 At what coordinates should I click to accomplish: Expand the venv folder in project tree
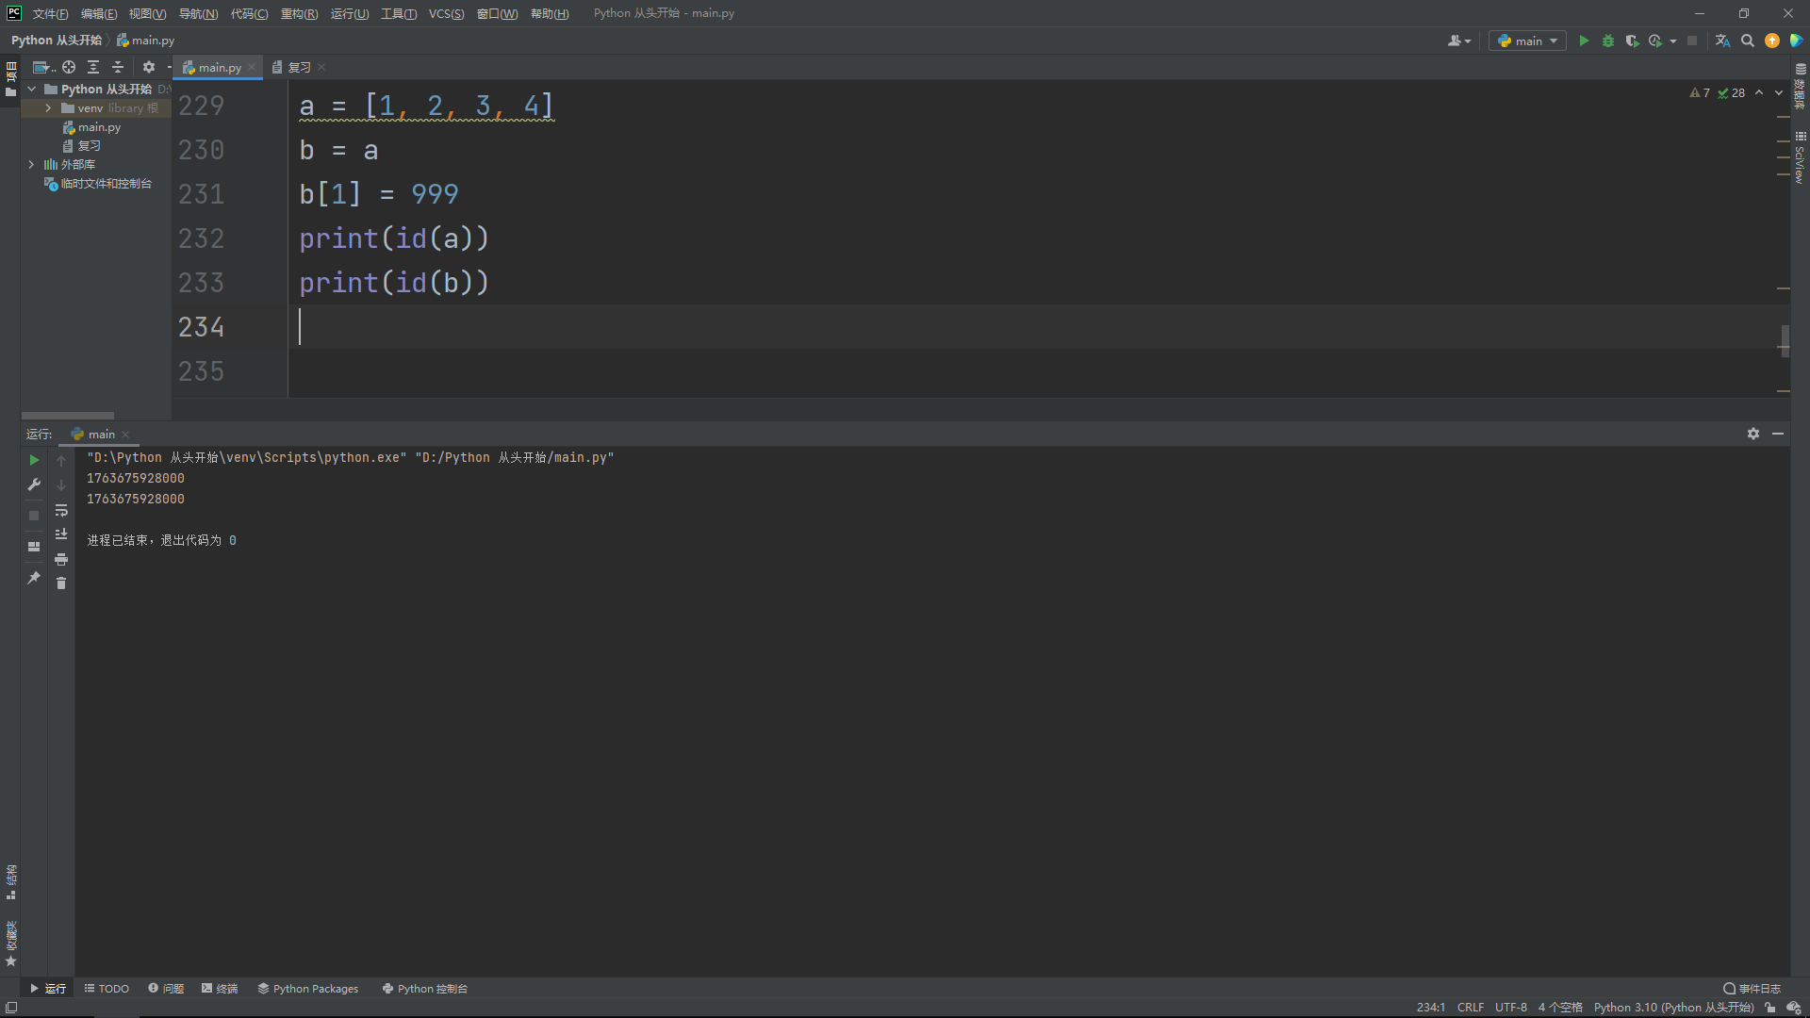[48, 108]
